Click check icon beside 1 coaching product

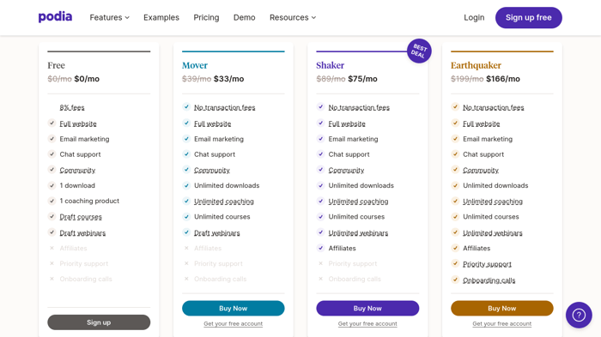click(x=52, y=201)
